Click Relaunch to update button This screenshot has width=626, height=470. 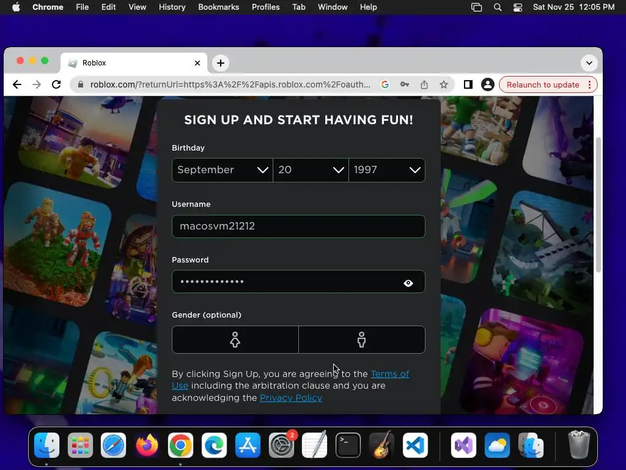pyautogui.click(x=543, y=84)
